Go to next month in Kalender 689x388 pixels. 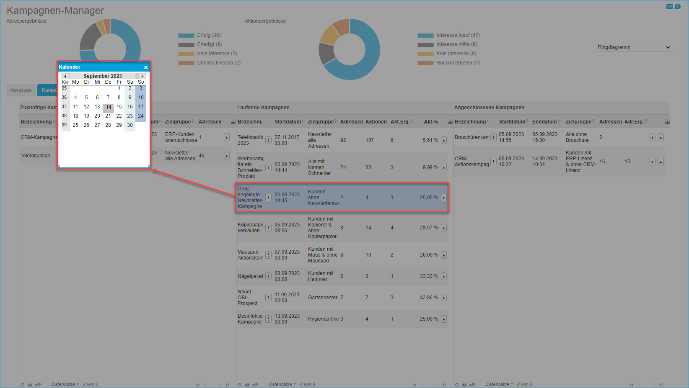click(142, 76)
